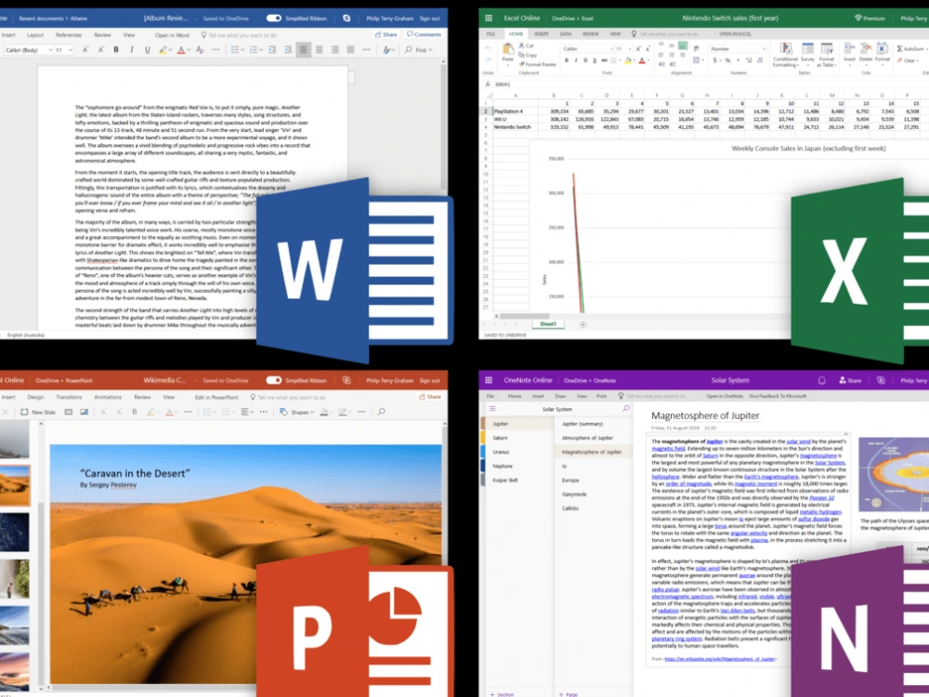This screenshot has width=929, height=697.
Task: Click Cut in Excel clipboard group
Action: pos(526,46)
